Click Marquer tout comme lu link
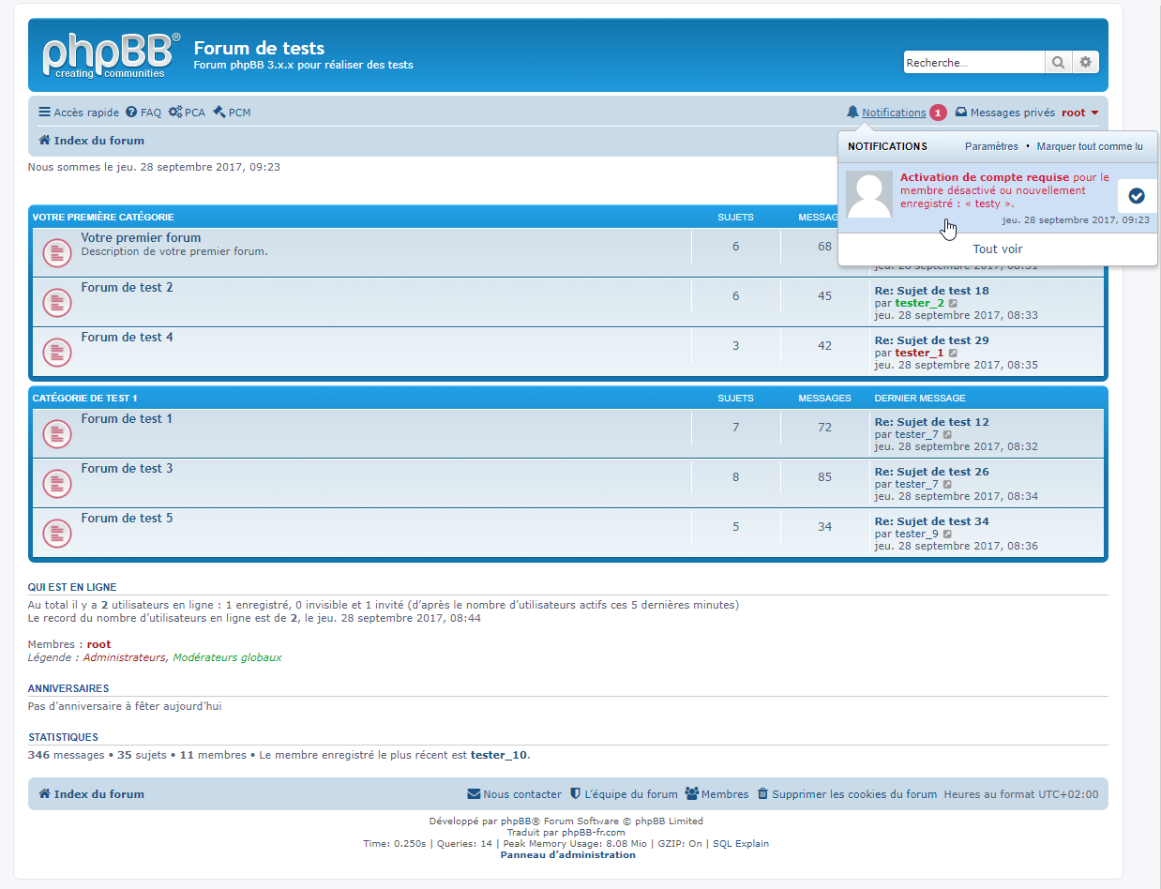This screenshot has height=889, width=1161. pyautogui.click(x=1090, y=146)
